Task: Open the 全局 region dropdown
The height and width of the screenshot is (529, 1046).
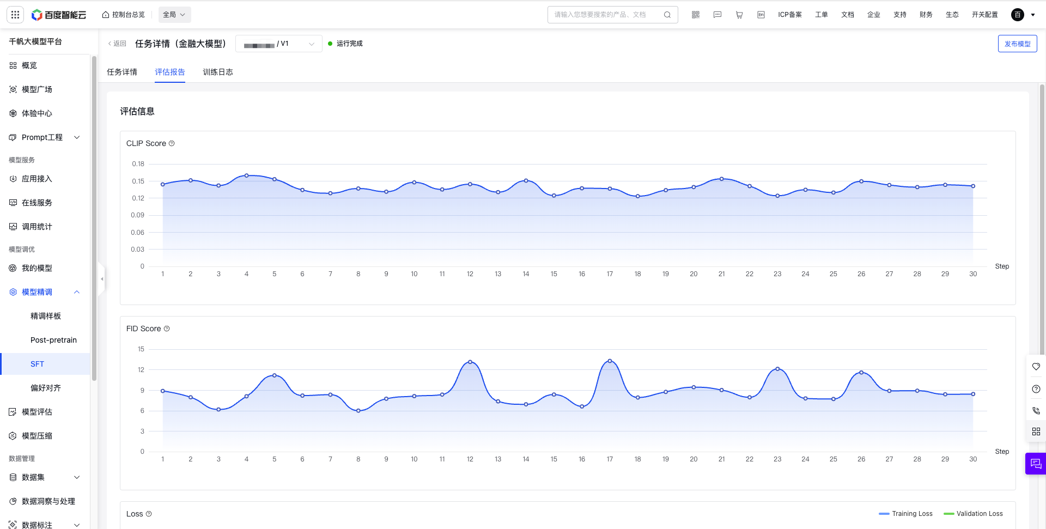Action: tap(175, 15)
